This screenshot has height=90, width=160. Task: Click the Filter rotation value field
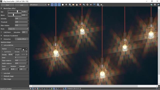click(21, 25)
